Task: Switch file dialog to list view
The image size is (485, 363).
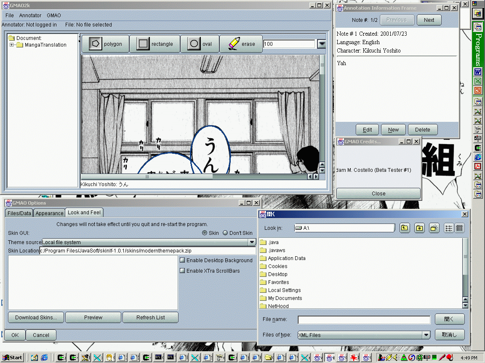Action: [449, 228]
